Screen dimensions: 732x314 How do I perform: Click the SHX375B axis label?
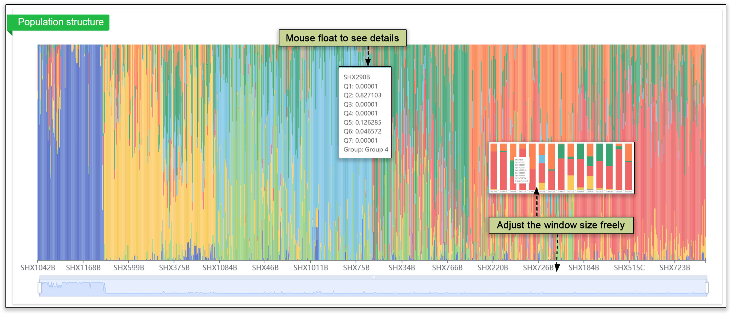point(174,268)
